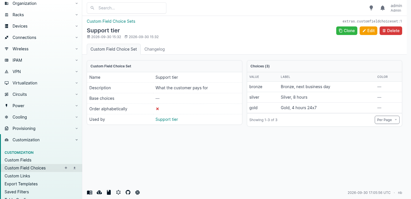Click the IPAM icon in sidebar

click(7, 60)
